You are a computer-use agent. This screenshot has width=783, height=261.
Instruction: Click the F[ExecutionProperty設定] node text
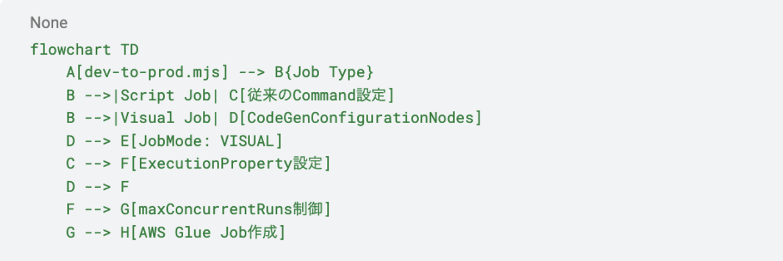tap(225, 164)
